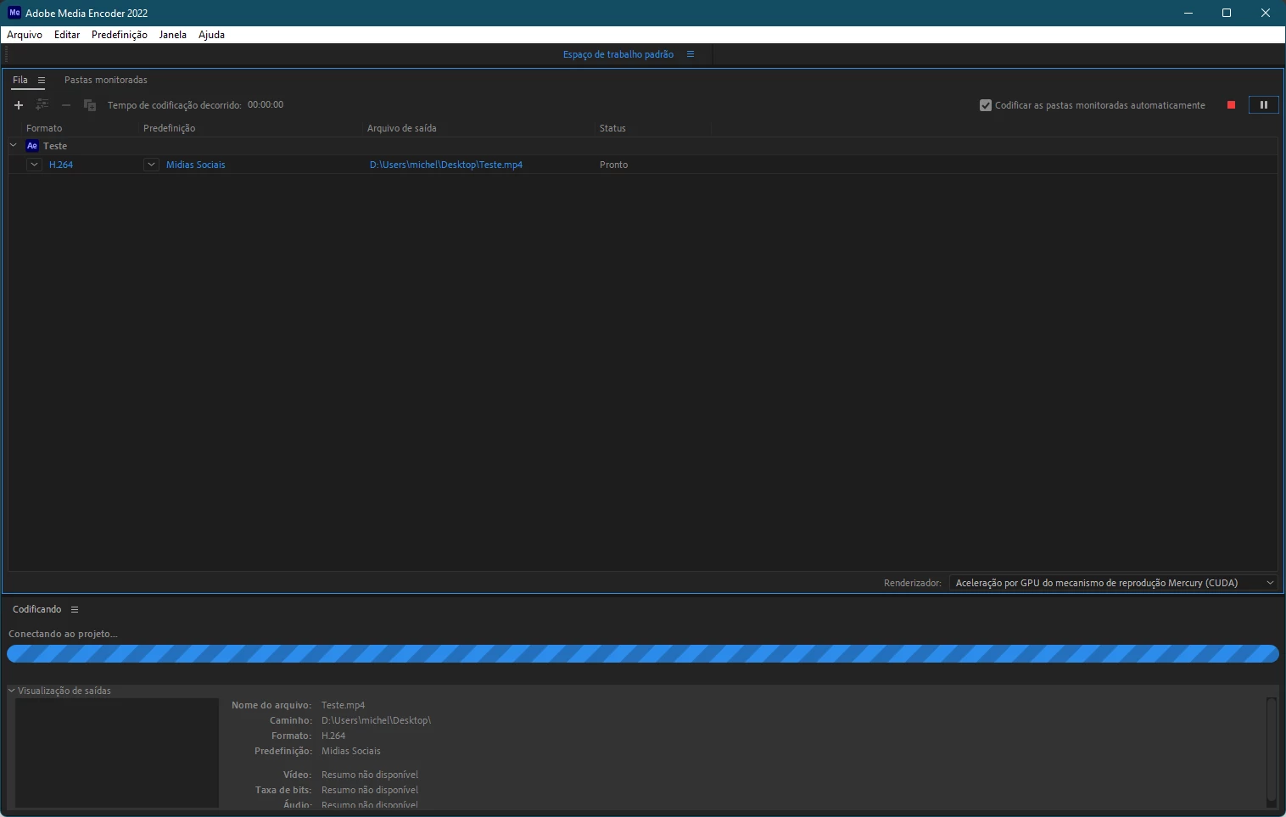Click the elapsed time value 00:00:00
The height and width of the screenshot is (817, 1286).
click(x=266, y=105)
